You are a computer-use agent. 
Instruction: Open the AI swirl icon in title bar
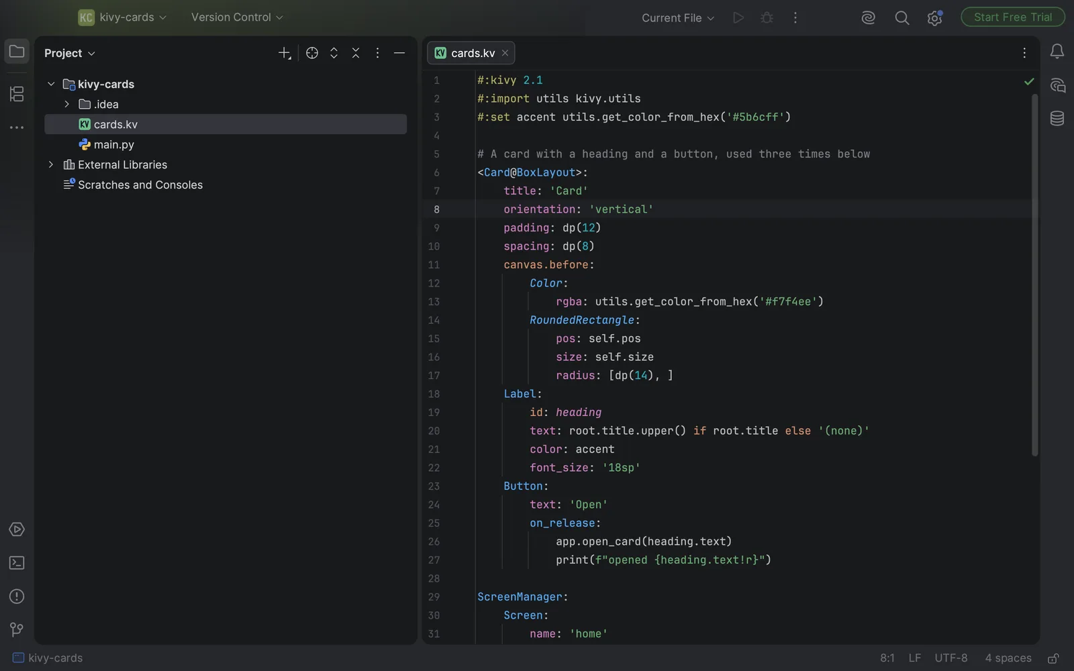(x=869, y=18)
